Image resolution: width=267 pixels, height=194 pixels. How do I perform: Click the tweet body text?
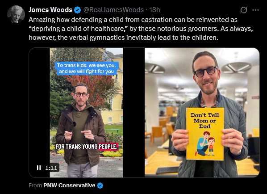[x=141, y=29]
